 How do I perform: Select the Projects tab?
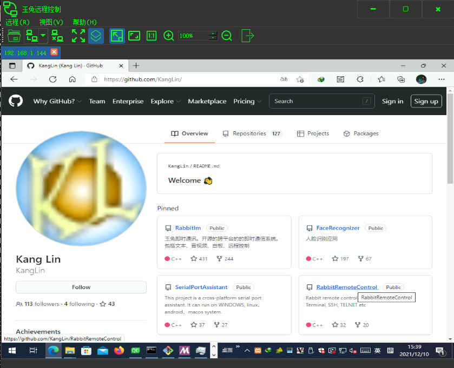(313, 133)
